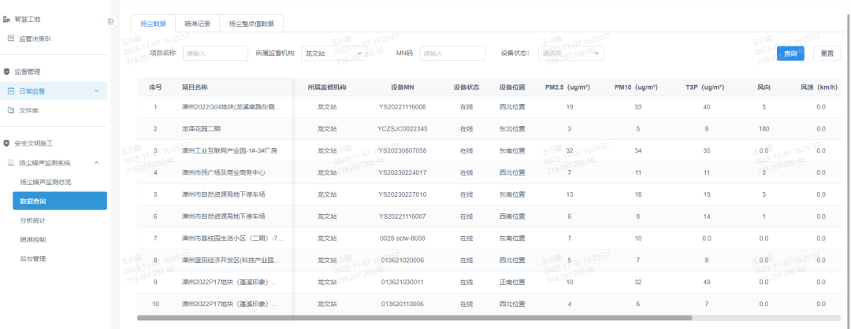Switch to the 喷淋记录 tab
Screen dimensions: 851x329
coord(198,24)
